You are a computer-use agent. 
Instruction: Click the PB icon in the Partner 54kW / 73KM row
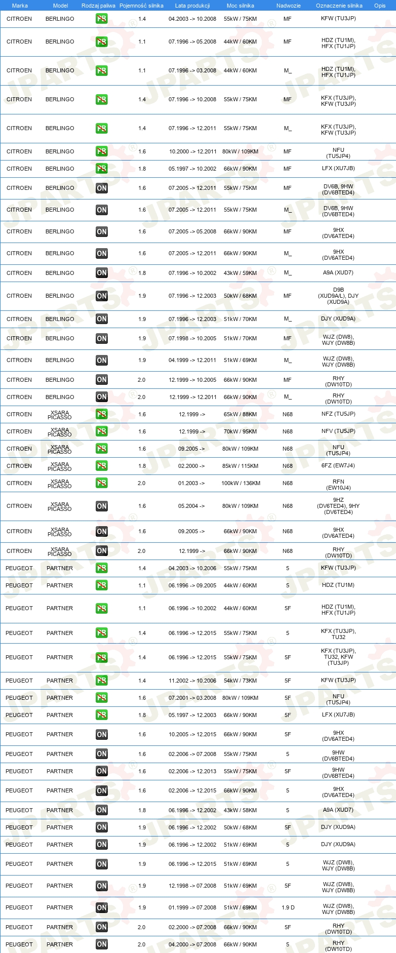[102, 681]
